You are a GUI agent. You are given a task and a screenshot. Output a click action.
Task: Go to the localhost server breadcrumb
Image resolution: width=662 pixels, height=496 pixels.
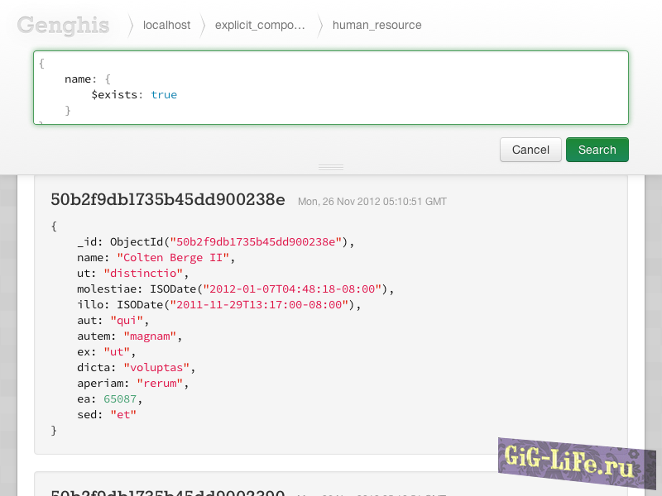166,25
